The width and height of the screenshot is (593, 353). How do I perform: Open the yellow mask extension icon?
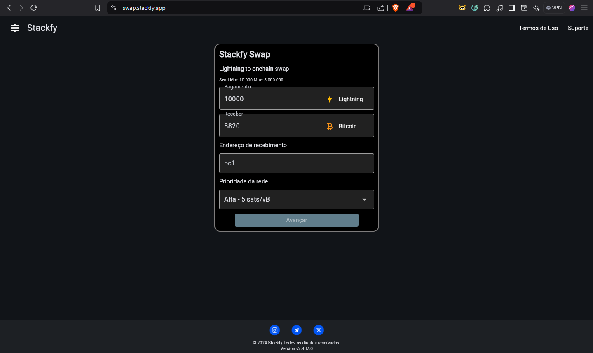(x=462, y=8)
